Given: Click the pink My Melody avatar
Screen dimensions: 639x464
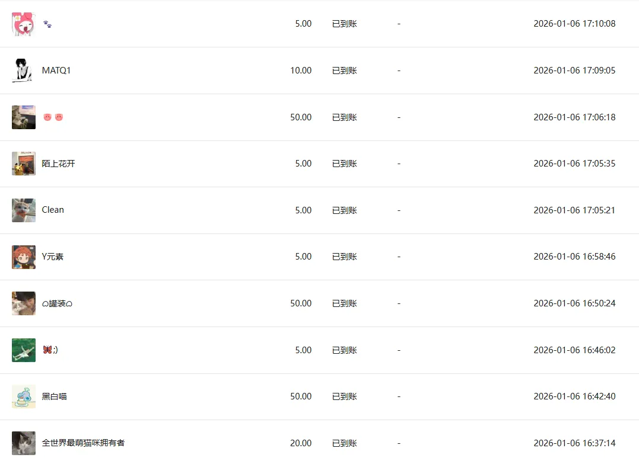Looking at the screenshot, I should tap(24, 24).
